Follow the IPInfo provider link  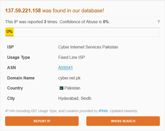pyautogui.click(x=103, y=111)
